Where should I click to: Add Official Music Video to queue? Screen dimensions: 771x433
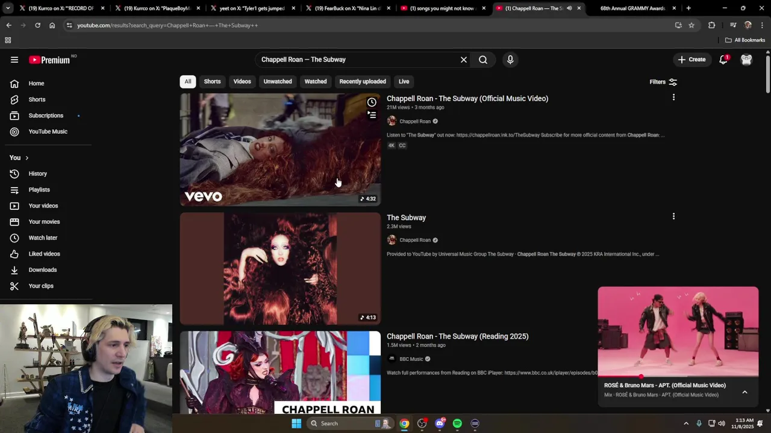pos(372,115)
